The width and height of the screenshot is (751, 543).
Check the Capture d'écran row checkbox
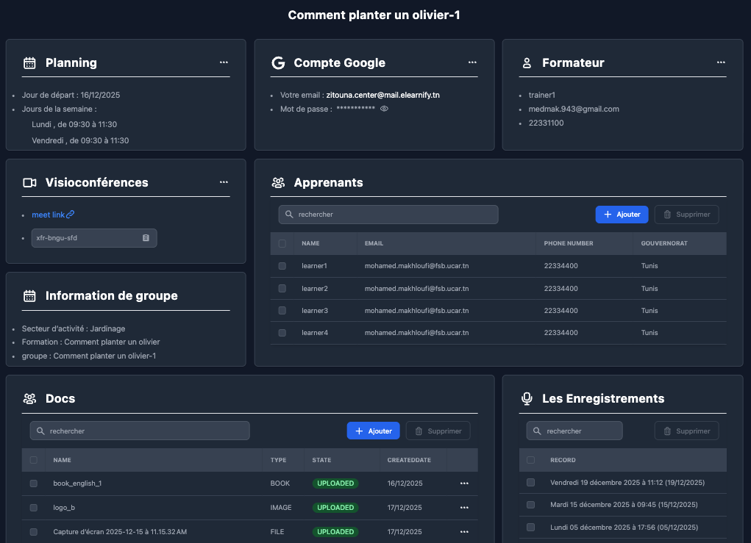coord(34,531)
